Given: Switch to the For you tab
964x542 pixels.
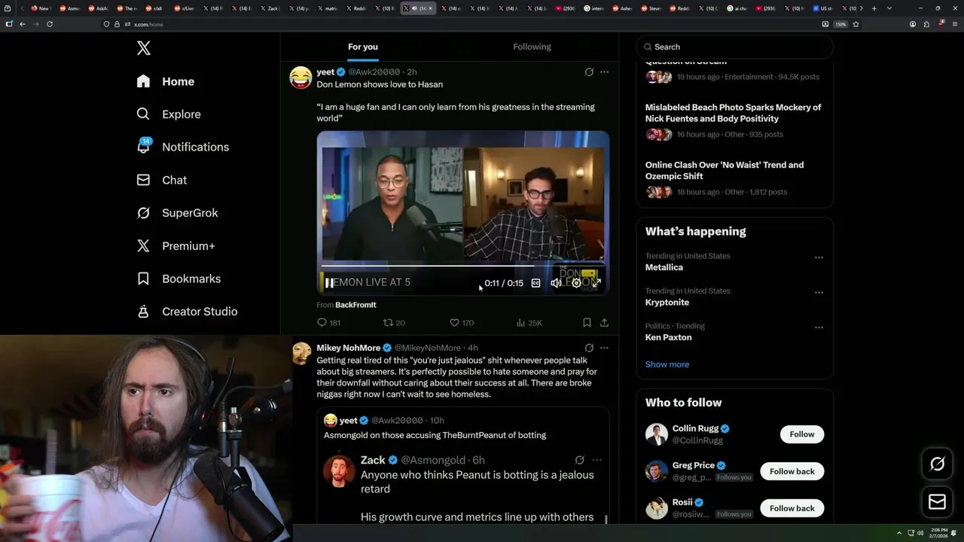Looking at the screenshot, I should pyautogui.click(x=363, y=47).
